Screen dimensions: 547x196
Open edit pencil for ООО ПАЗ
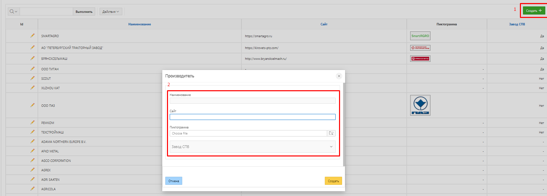pos(33,105)
